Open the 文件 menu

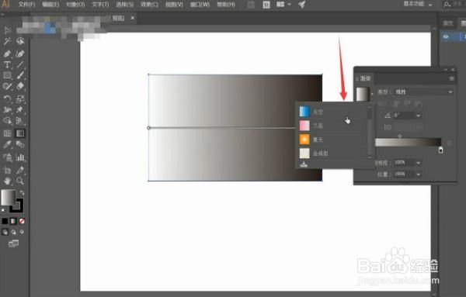pos(26,5)
